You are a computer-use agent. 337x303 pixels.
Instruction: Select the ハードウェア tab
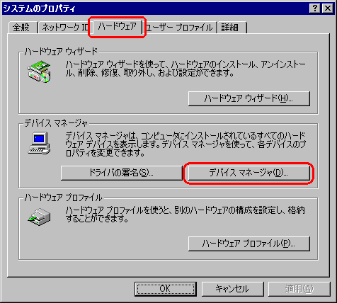coord(118,27)
